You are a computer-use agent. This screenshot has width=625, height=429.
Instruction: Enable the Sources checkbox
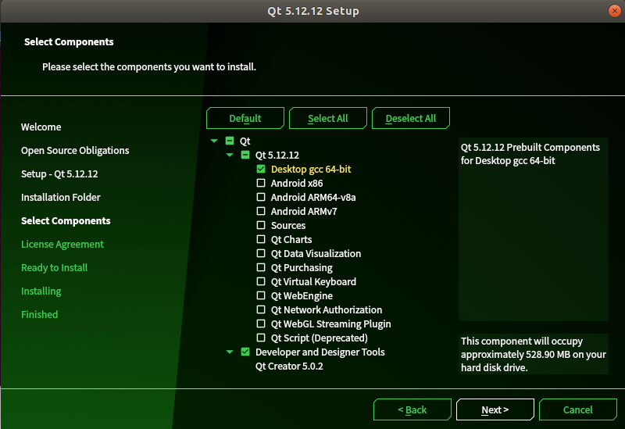point(261,225)
